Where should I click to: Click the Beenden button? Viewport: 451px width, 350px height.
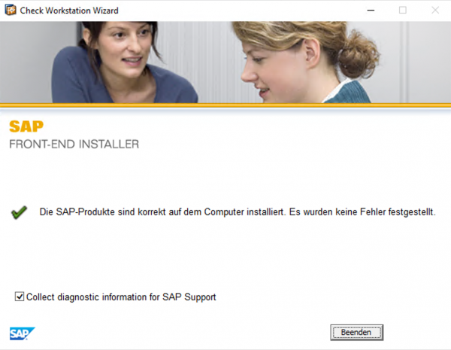click(356, 333)
